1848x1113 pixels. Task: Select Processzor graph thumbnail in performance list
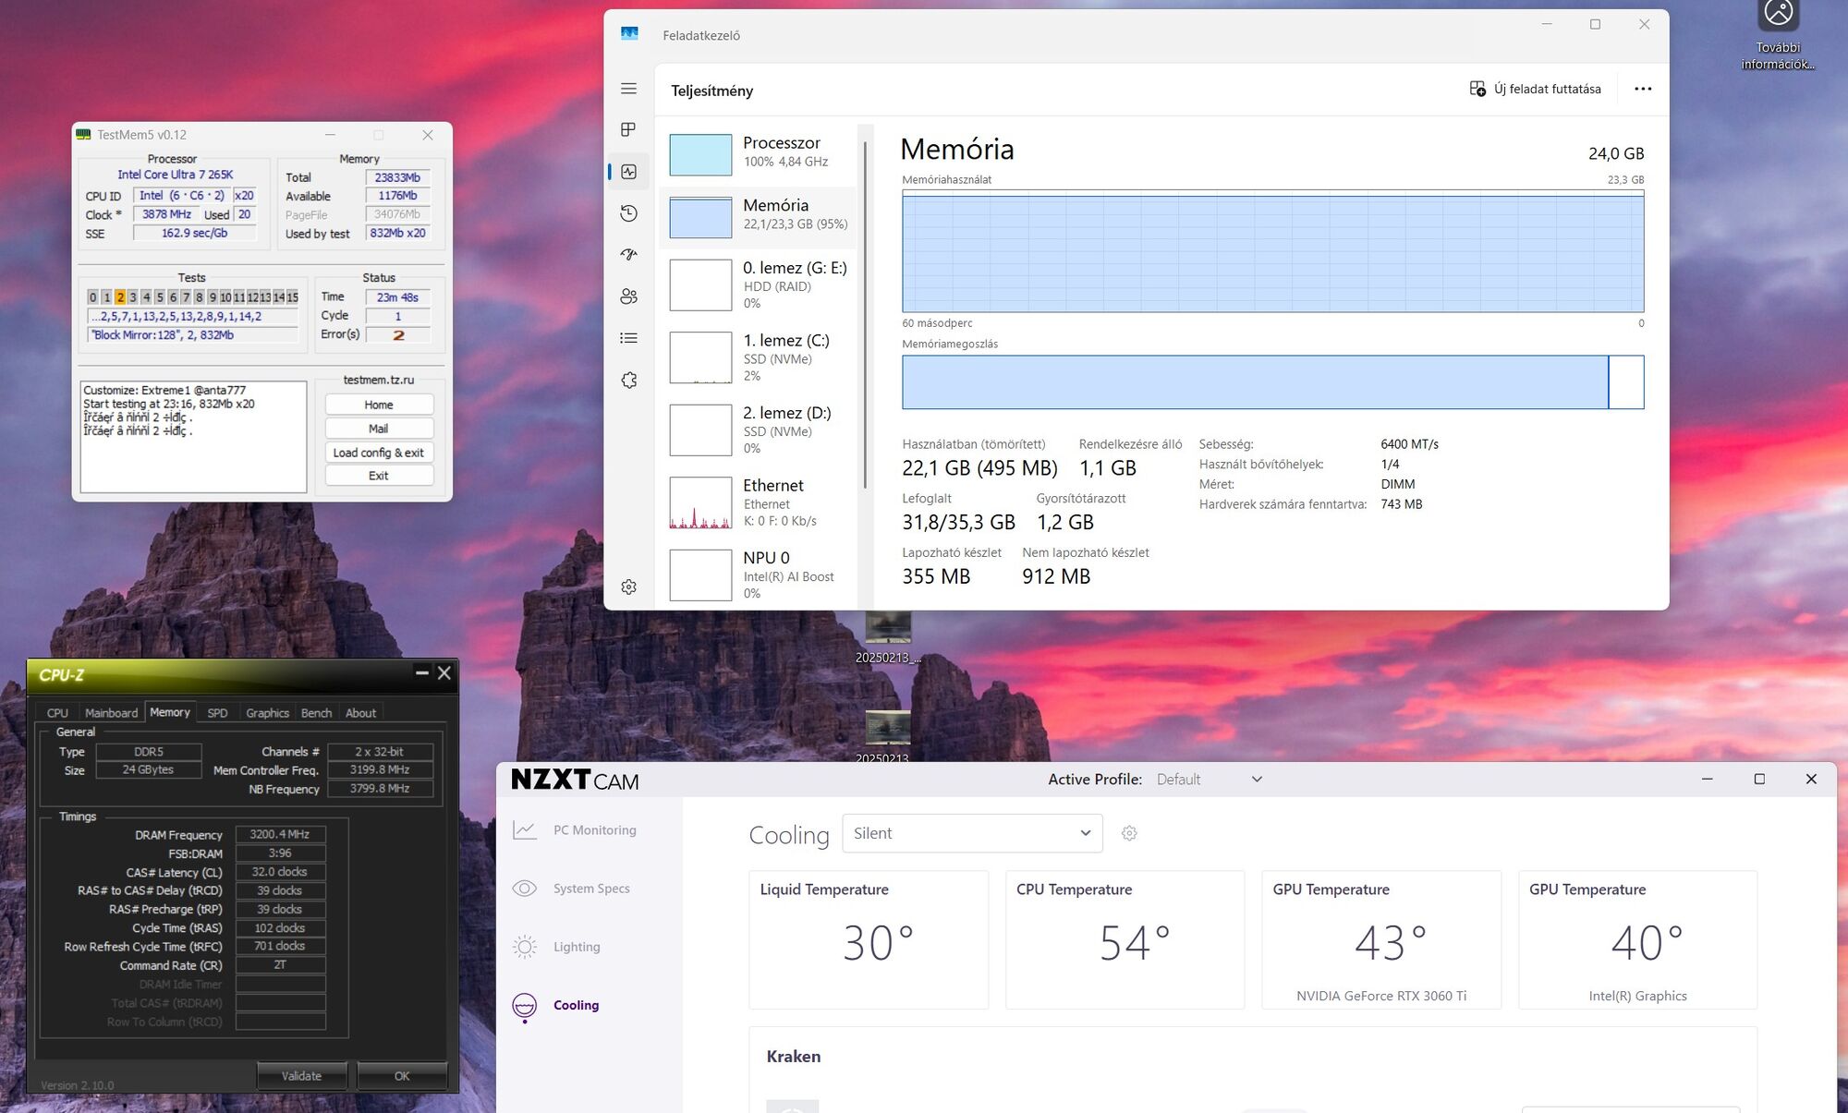pos(700,154)
